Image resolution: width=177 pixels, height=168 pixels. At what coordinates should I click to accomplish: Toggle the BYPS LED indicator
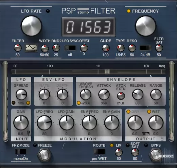pos(146,145)
